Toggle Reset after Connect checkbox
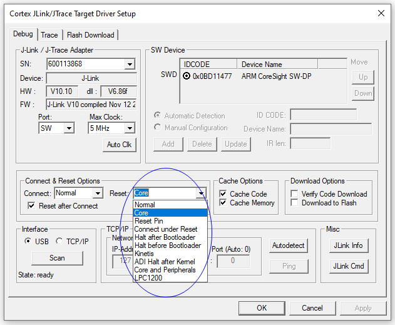This screenshot has height=325, width=395. [31, 205]
